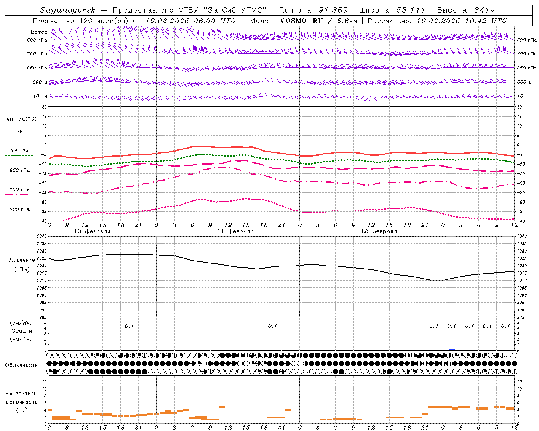The width and height of the screenshot is (539, 431).
Task: Click the 12 февраля date label
Action: click(x=379, y=231)
